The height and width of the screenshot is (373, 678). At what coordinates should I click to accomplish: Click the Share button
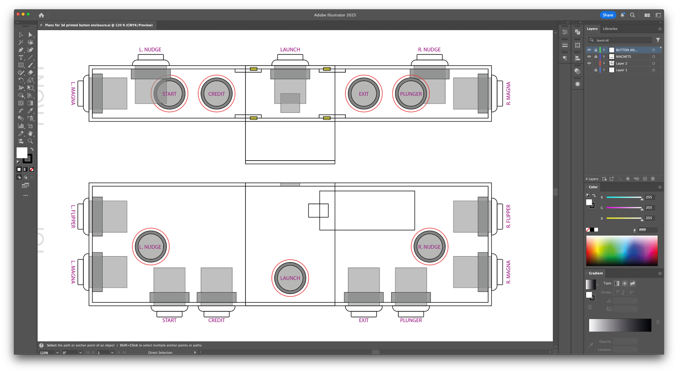(607, 15)
